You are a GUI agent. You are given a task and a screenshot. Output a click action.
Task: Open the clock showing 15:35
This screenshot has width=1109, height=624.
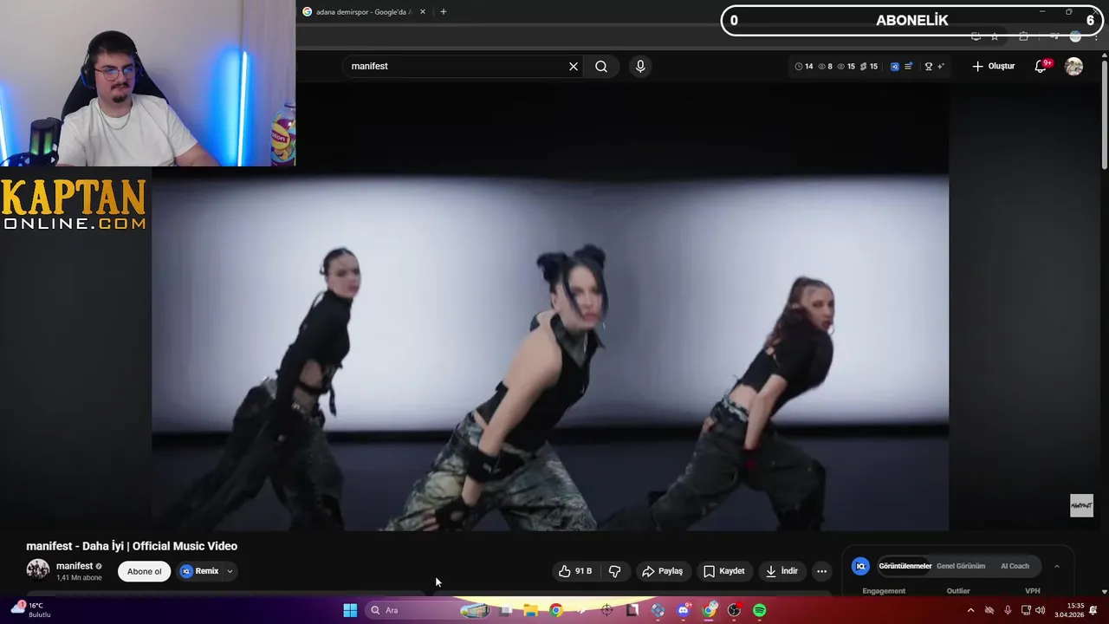pyautogui.click(x=1068, y=610)
